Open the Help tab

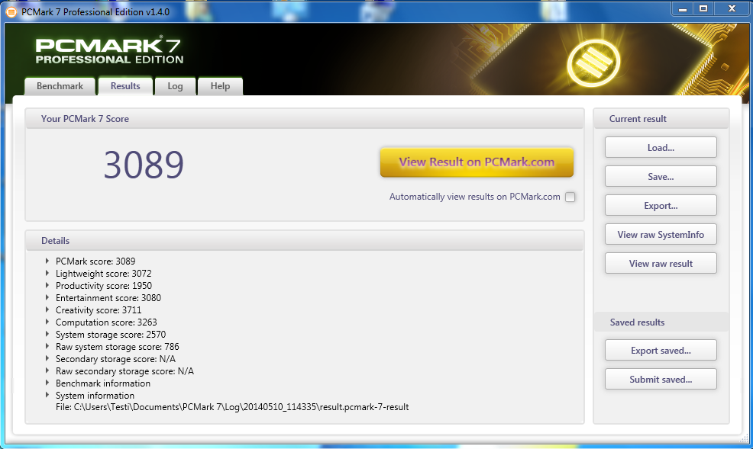click(220, 86)
